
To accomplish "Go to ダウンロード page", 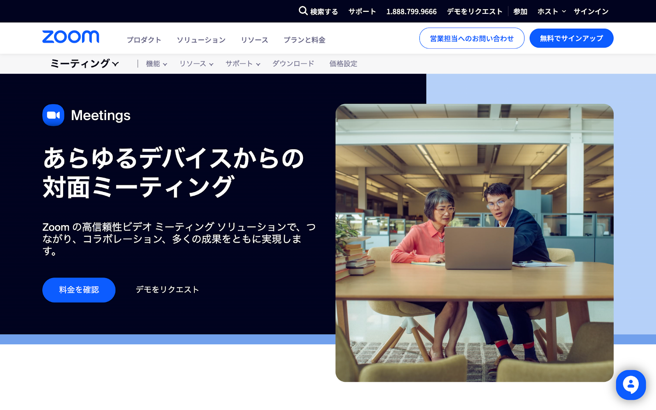I will tap(293, 64).
